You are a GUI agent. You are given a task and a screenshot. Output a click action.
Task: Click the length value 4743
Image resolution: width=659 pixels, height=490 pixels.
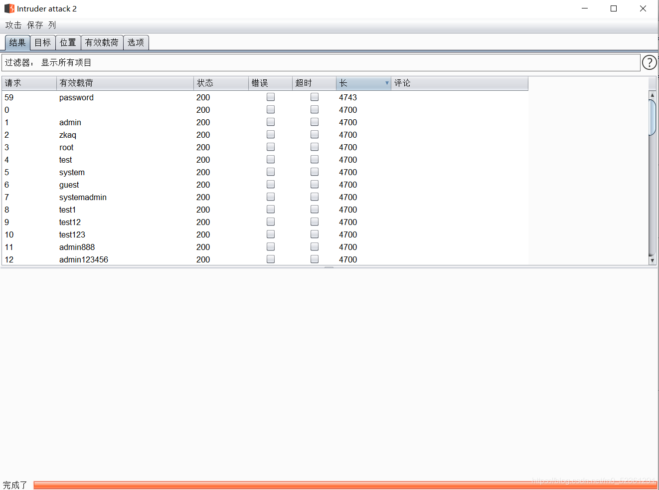pyautogui.click(x=348, y=97)
